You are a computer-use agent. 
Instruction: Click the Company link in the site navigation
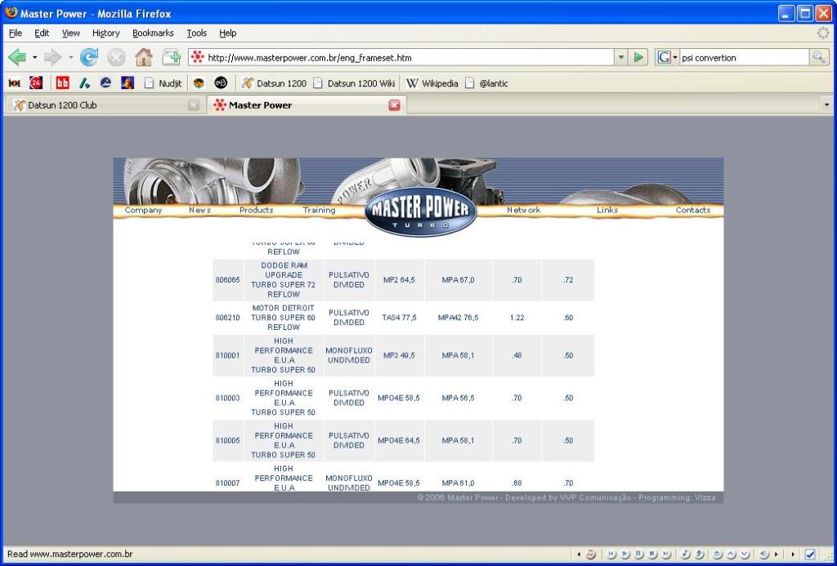[x=143, y=210]
